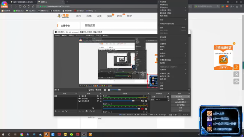Viewport: 244px width, 137px height.
Task: Toggle visibility of the 显示器采集 display capture source
Action: pyautogui.click(x=98, y=101)
